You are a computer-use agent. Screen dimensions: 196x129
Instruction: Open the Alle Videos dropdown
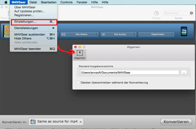[x=80, y=34]
